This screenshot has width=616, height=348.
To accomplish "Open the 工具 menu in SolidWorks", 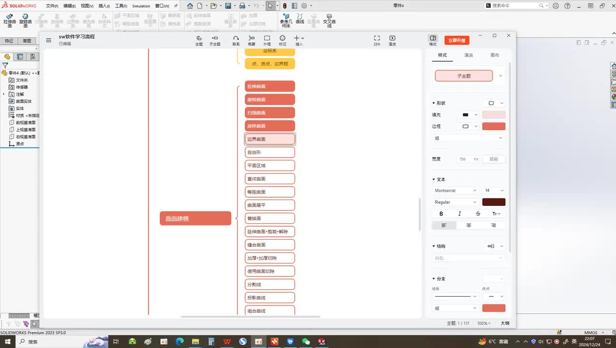I will (x=121, y=6).
